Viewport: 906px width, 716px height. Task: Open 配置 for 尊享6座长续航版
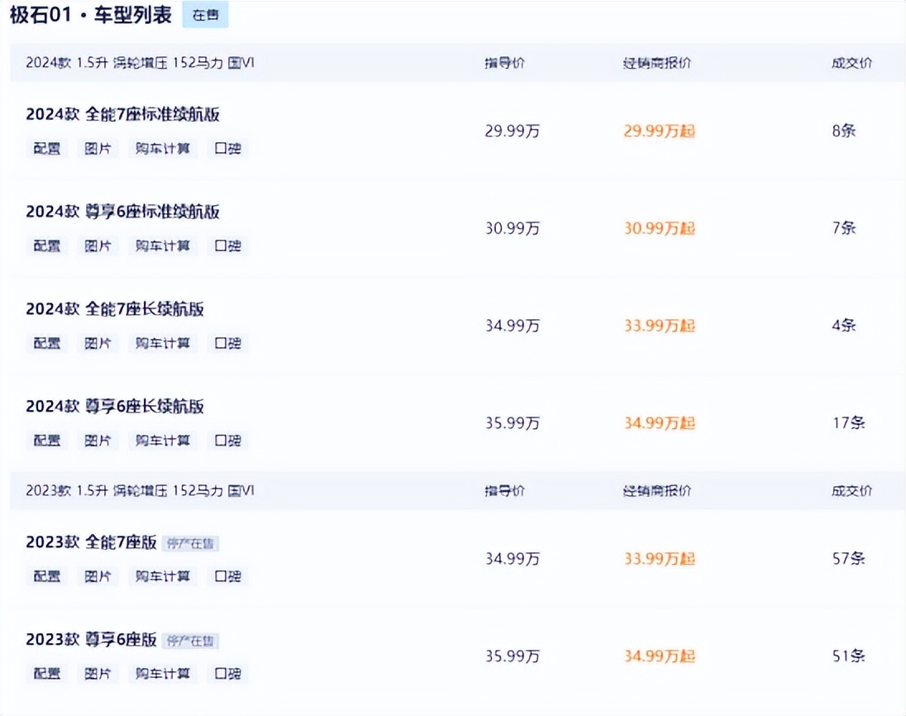(47, 441)
